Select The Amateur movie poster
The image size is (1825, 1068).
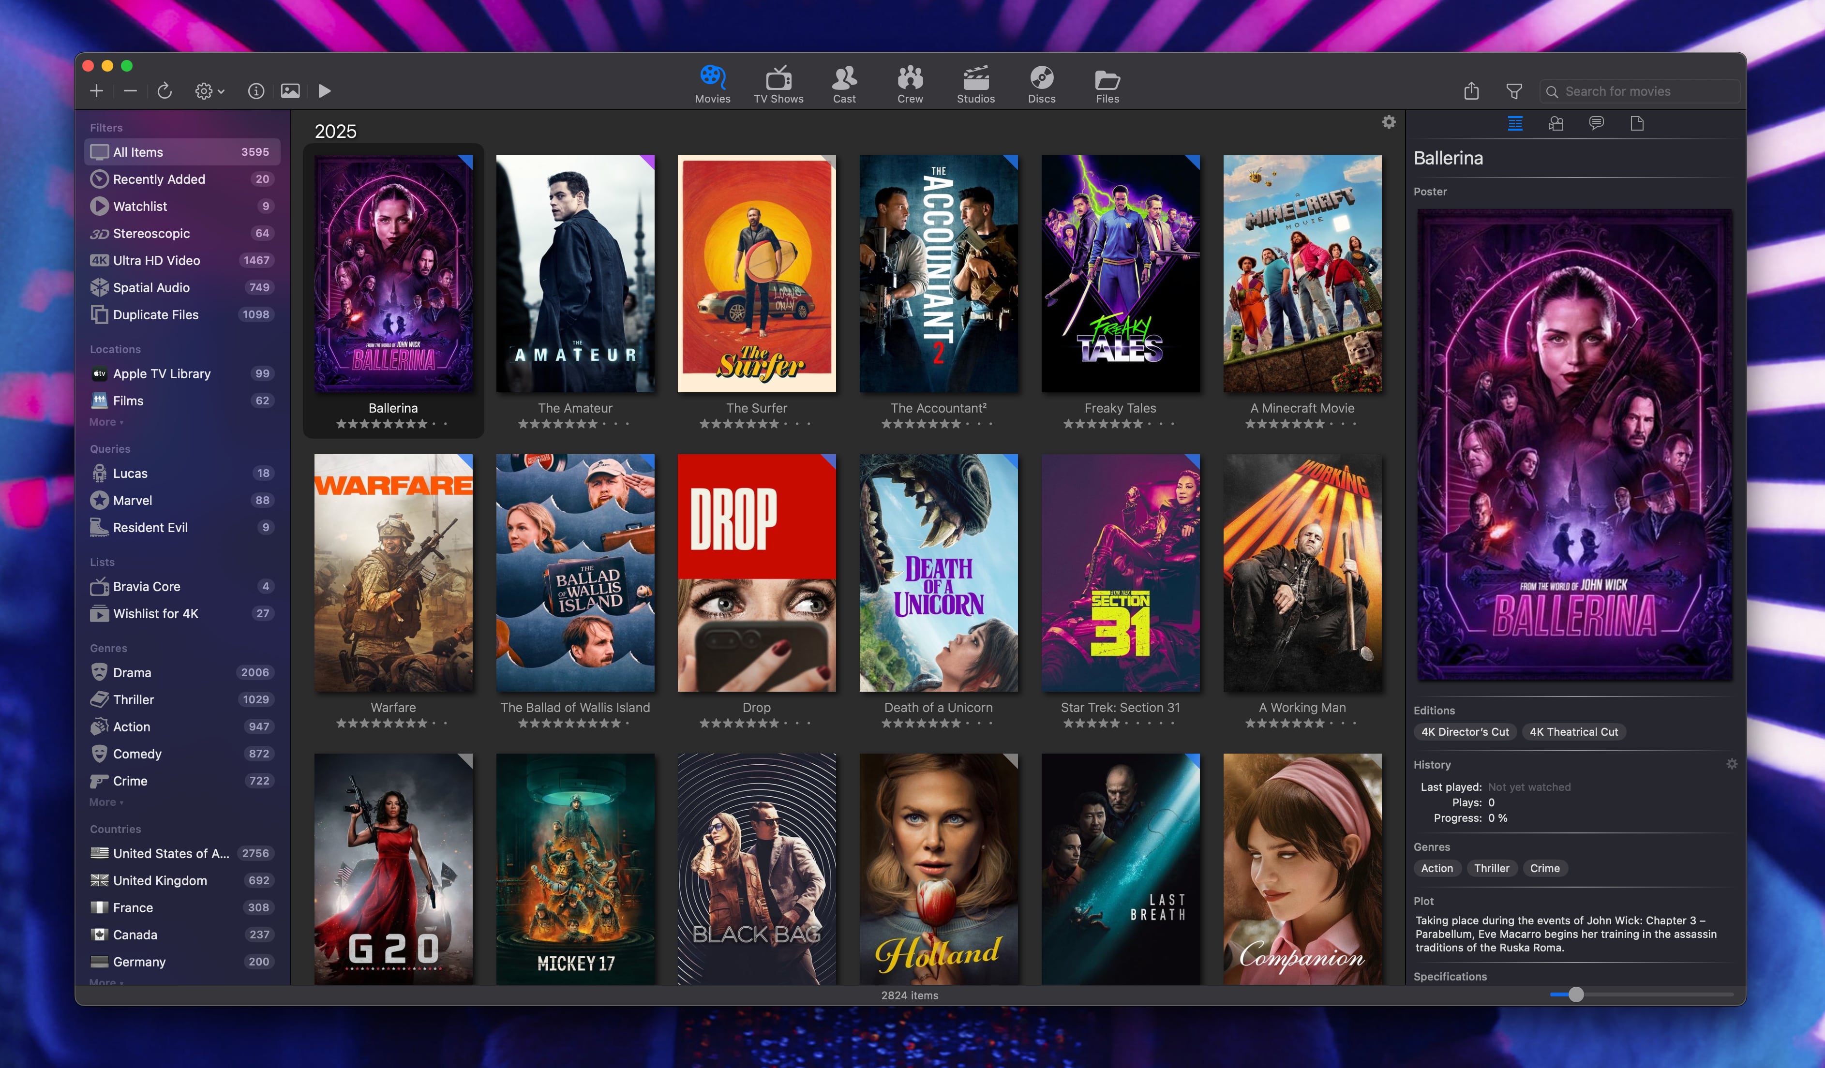click(x=575, y=273)
